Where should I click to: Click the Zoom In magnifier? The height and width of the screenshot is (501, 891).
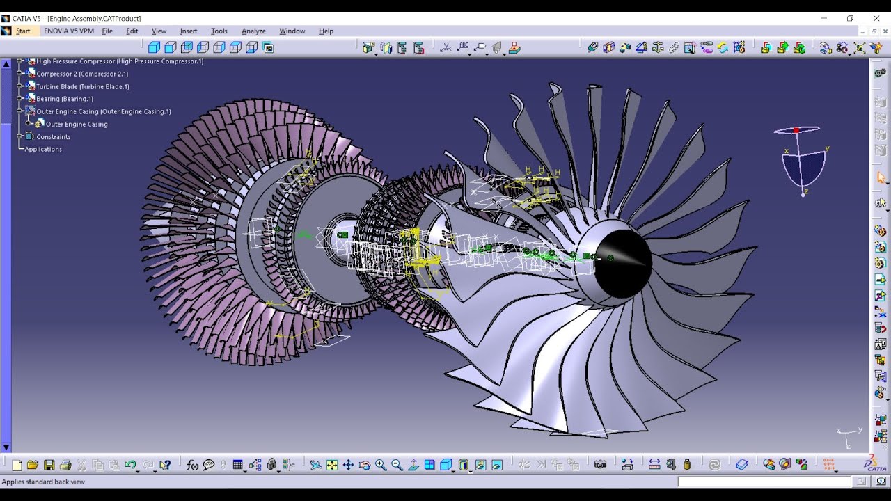tap(381, 465)
